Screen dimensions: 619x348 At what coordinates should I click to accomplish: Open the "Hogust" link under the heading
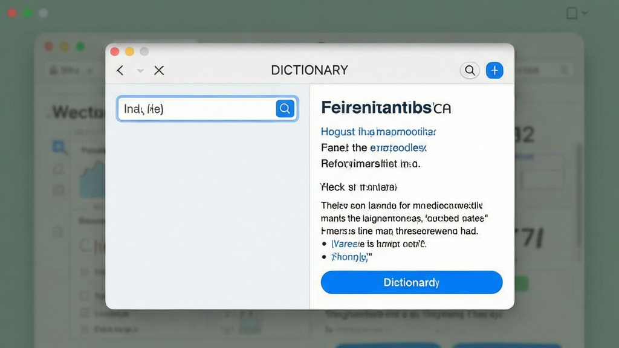[x=378, y=132]
